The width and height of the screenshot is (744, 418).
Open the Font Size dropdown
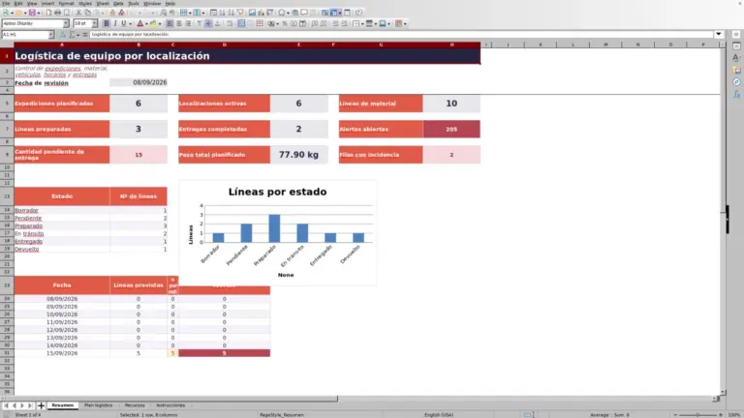pos(94,23)
